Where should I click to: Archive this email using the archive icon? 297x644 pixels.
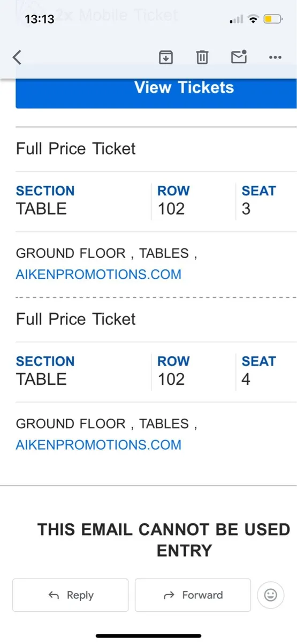pyautogui.click(x=166, y=57)
